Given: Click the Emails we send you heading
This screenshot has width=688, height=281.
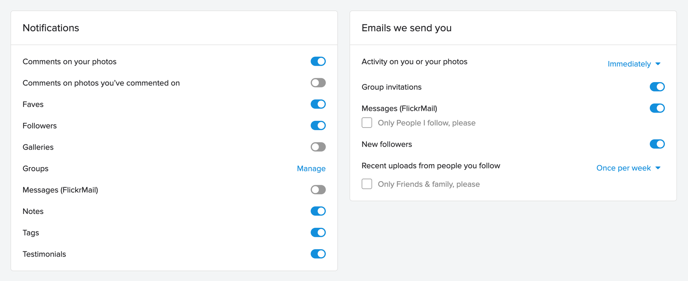Looking at the screenshot, I should click(406, 28).
